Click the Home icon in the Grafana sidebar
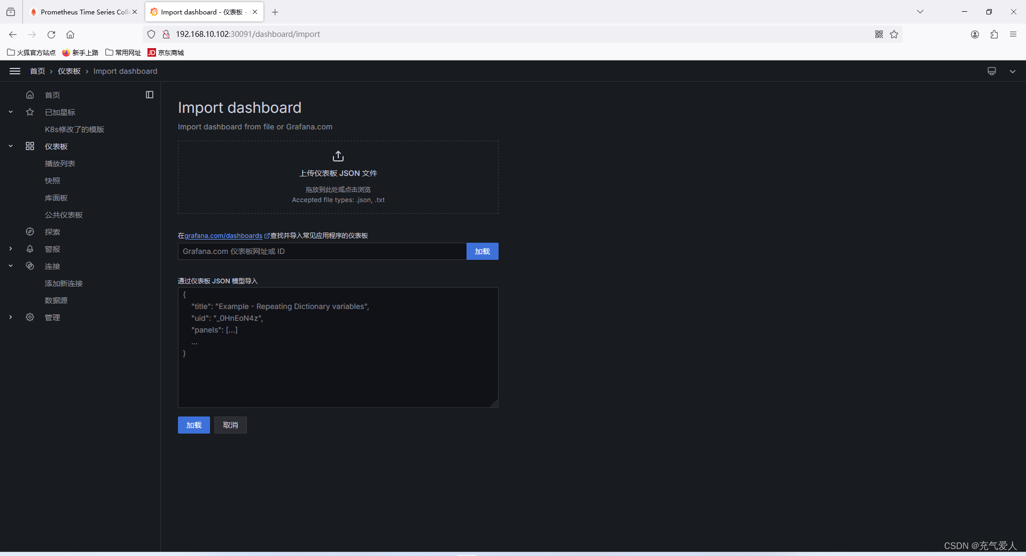This screenshot has height=556, width=1026. tap(30, 95)
